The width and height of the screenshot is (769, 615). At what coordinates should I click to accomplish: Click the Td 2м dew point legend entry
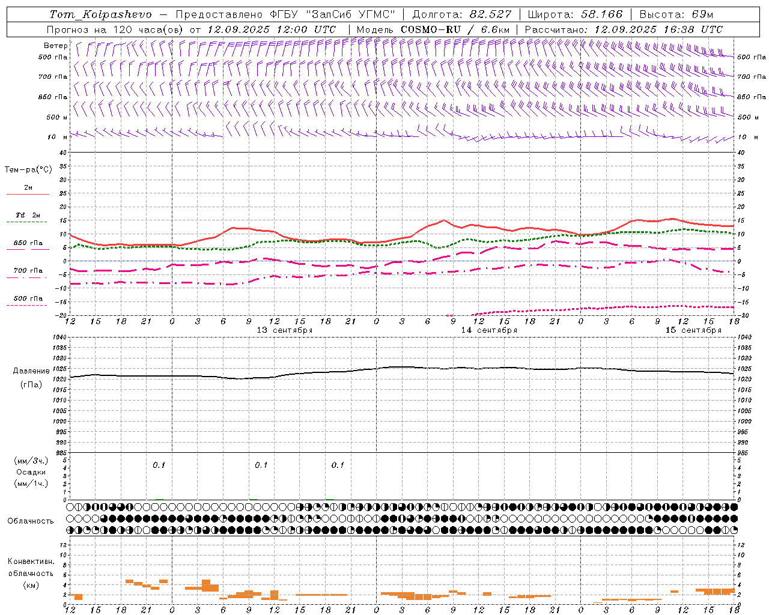tap(28, 215)
